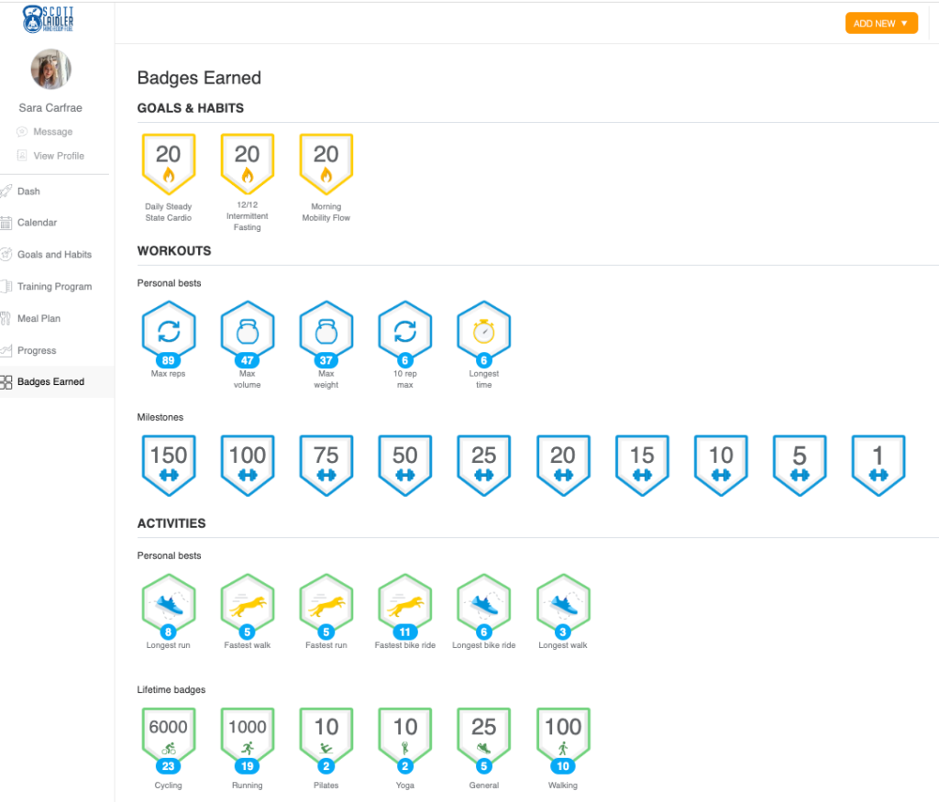Open the ADD NEW dropdown
Screen dimensions: 939x802
coord(880,24)
